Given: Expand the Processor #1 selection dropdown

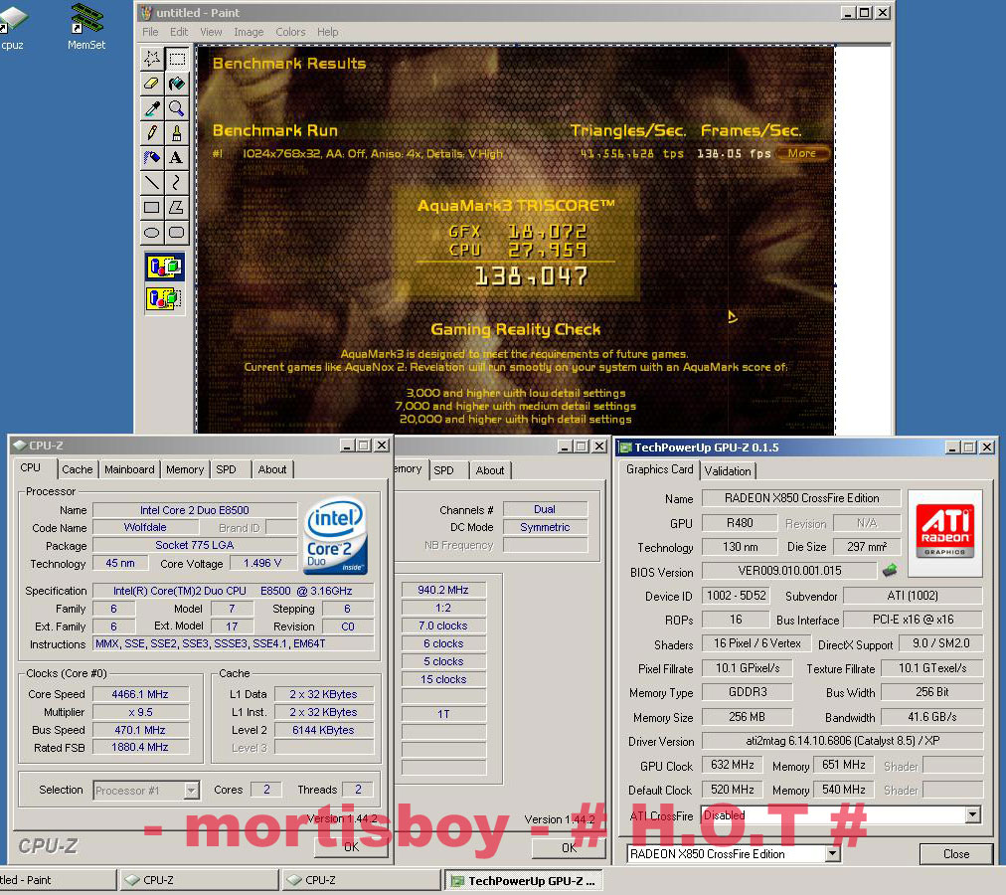Looking at the screenshot, I should [x=191, y=791].
